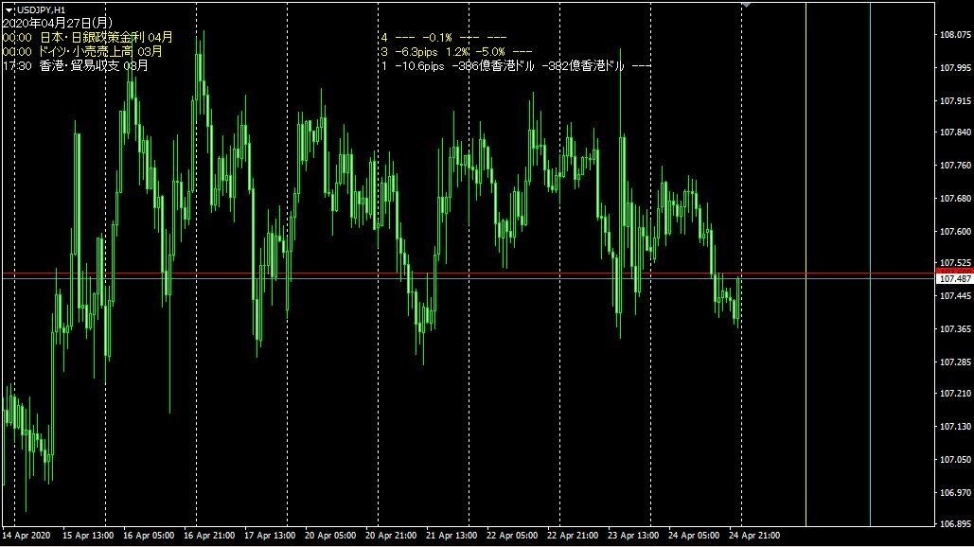Click the 107.285 price axis label
Image resolution: width=974 pixels, height=547 pixels.
click(x=955, y=362)
